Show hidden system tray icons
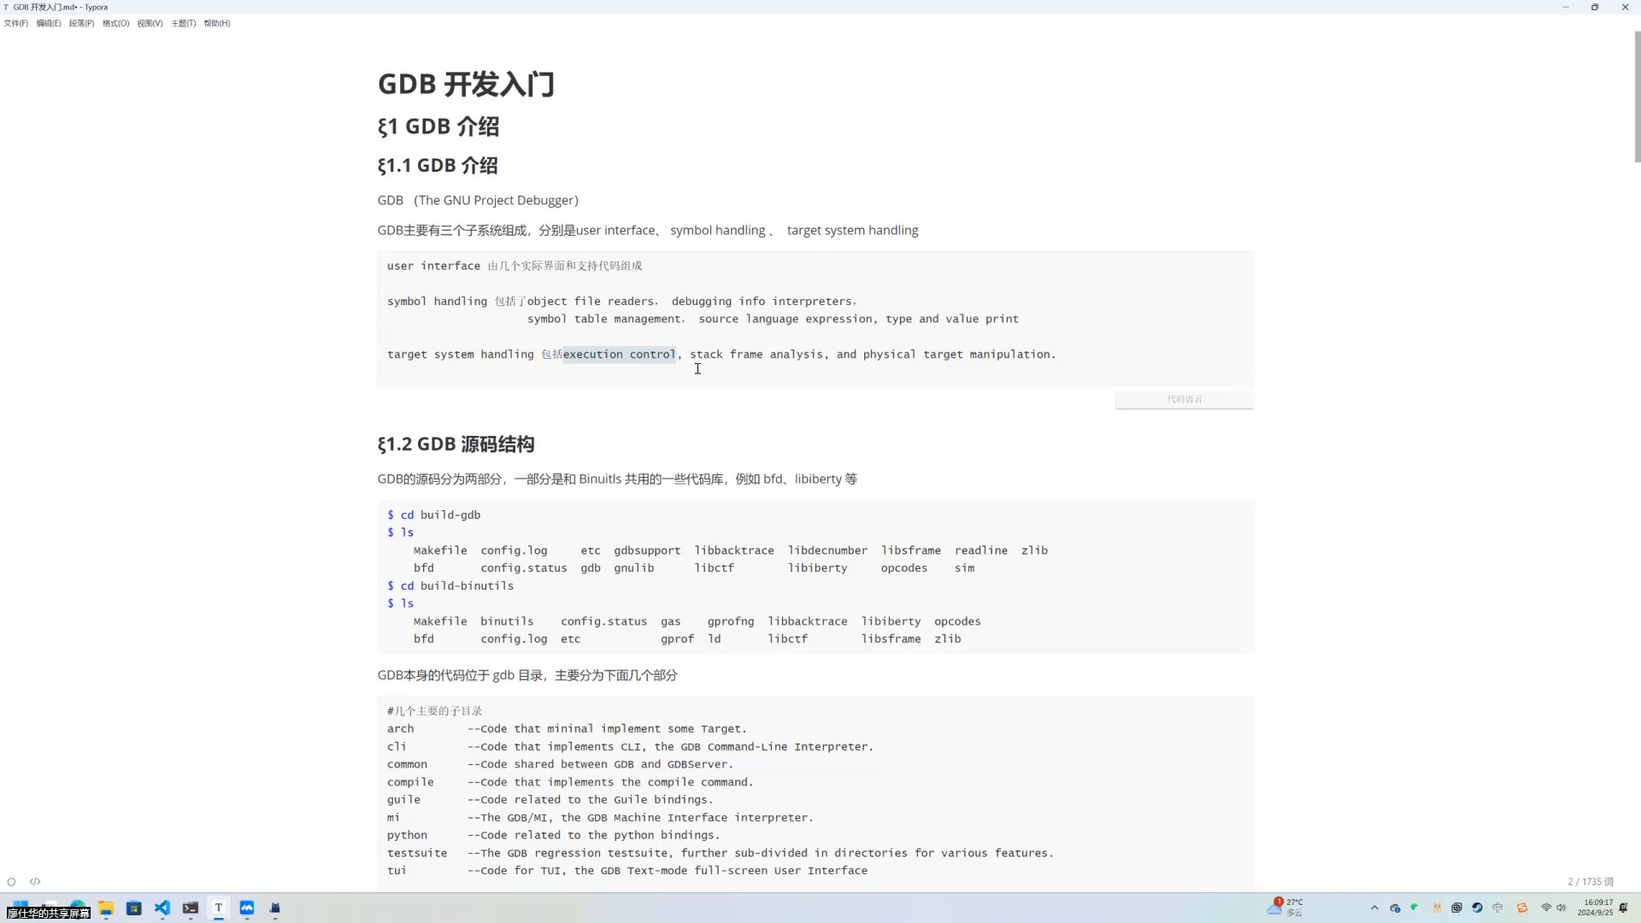 (1374, 908)
